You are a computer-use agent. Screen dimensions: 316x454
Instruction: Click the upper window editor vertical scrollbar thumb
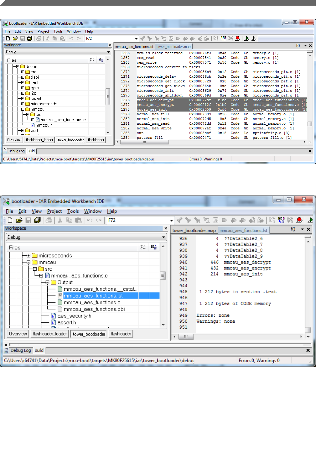(310, 124)
